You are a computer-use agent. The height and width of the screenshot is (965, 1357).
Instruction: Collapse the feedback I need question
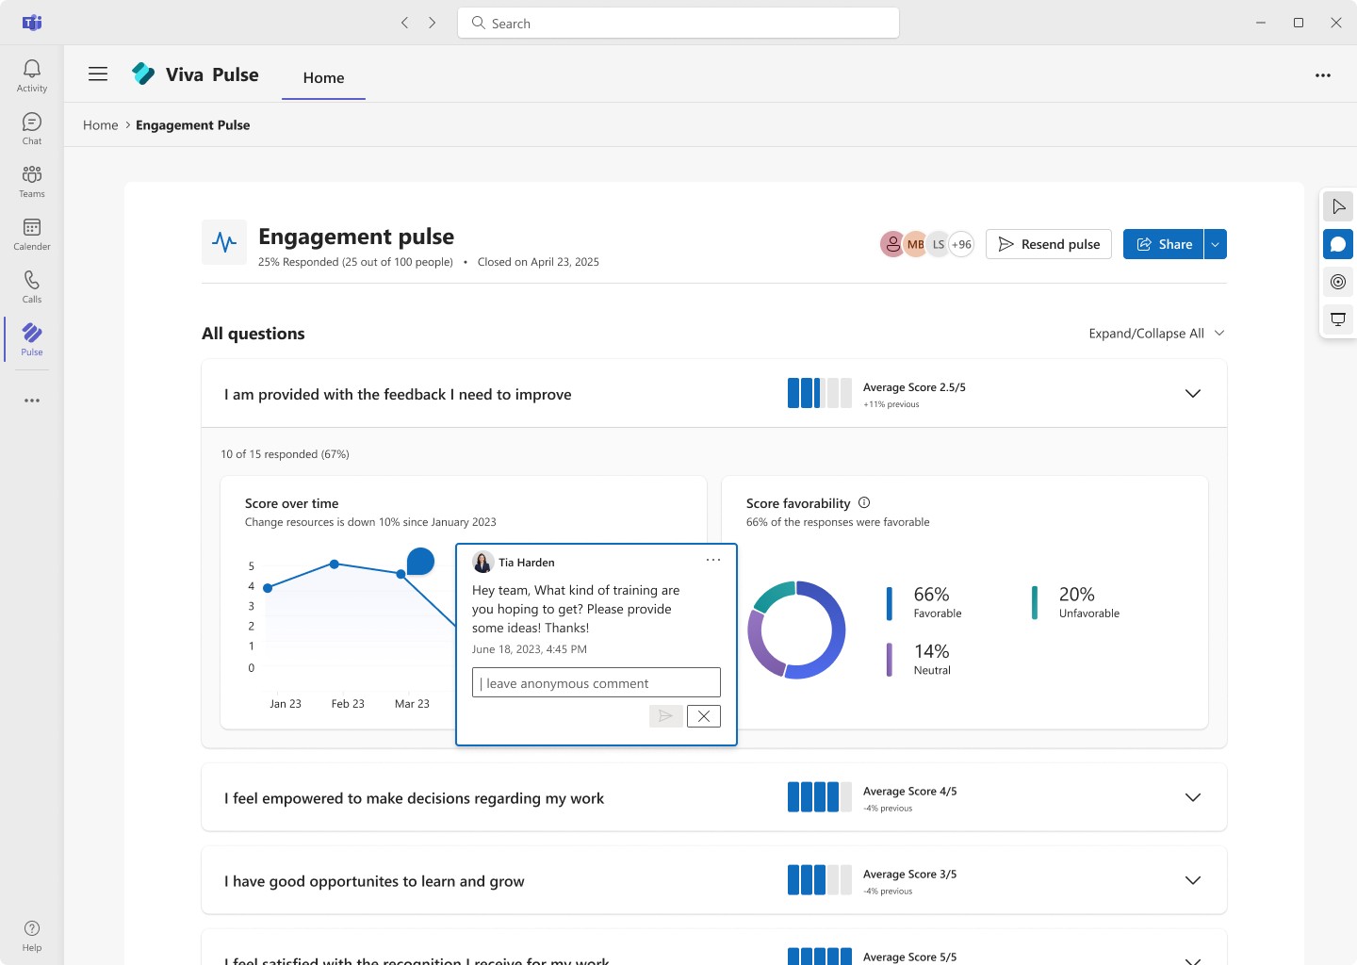click(1193, 394)
